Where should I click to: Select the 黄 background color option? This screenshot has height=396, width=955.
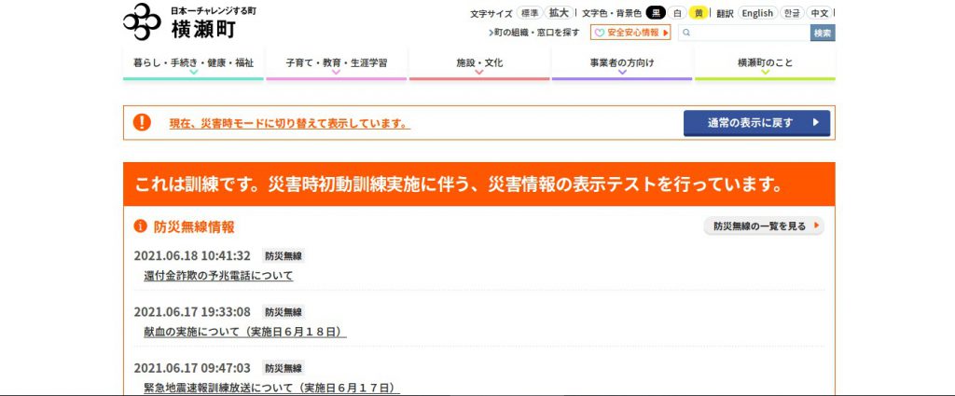(699, 13)
